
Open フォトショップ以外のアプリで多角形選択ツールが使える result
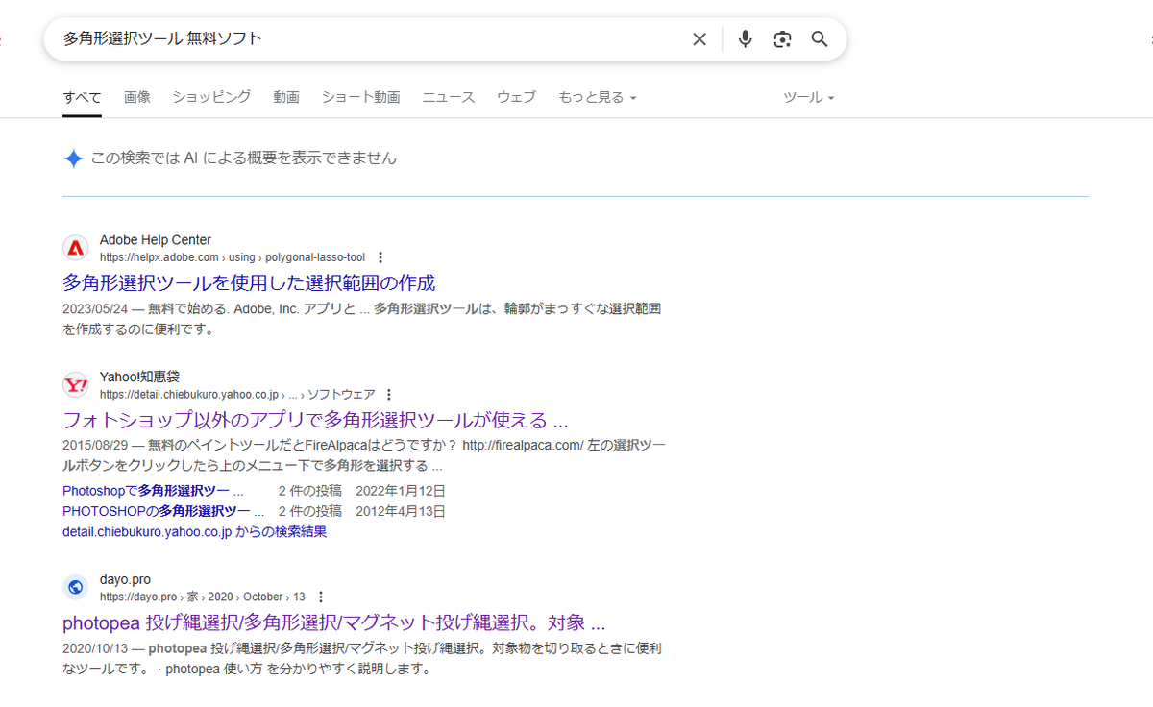pyautogui.click(x=315, y=421)
